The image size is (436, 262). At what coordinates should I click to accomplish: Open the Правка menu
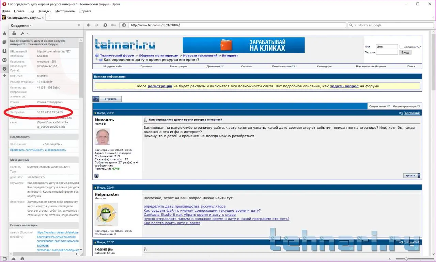[x=19, y=11]
